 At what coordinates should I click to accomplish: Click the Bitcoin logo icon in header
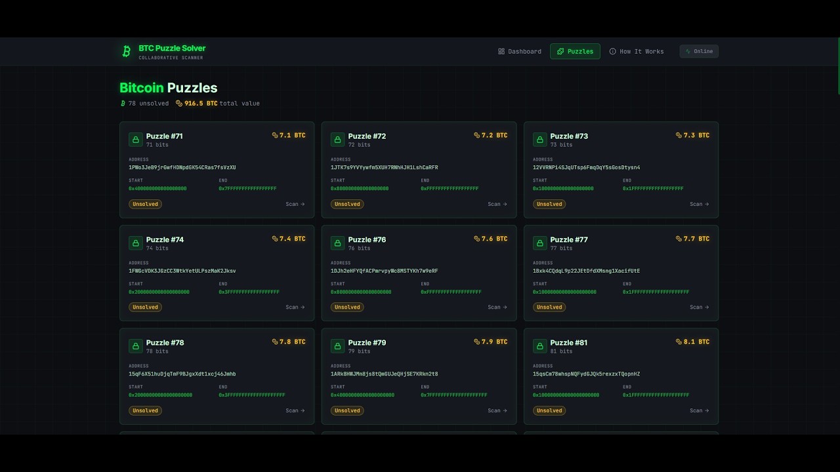127,51
